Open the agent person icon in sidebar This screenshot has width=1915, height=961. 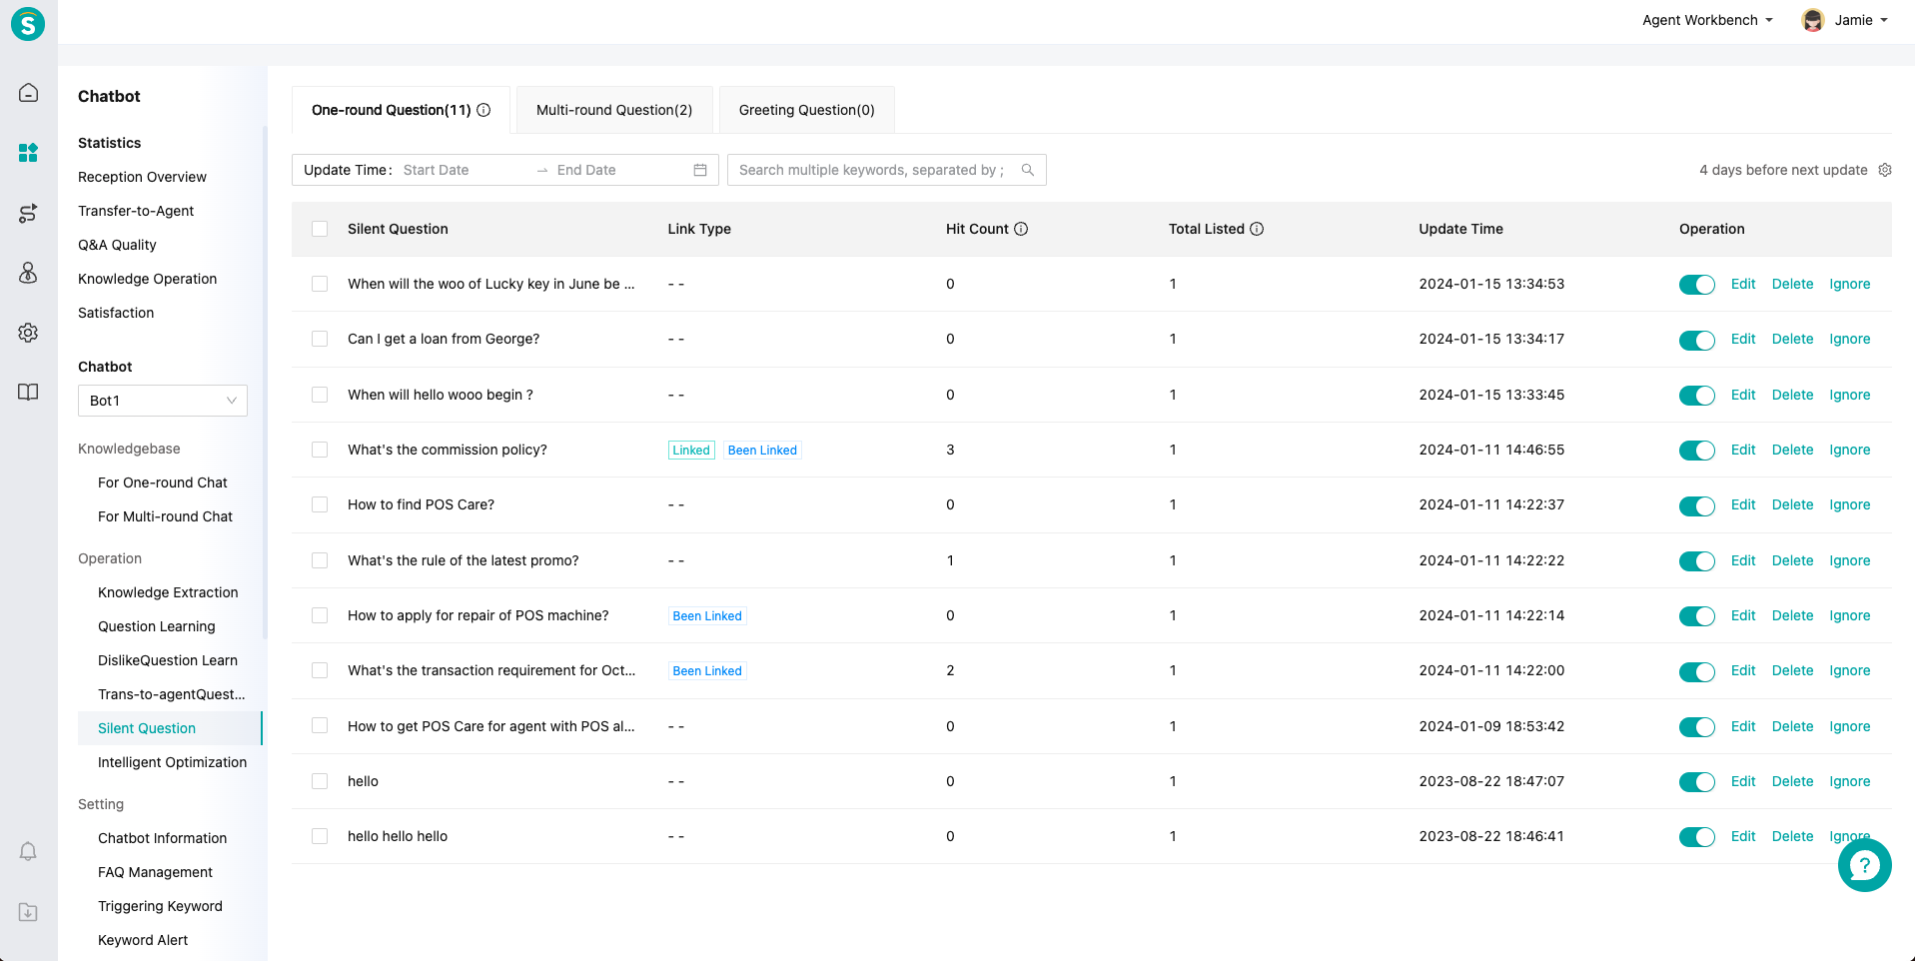click(28, 273)
